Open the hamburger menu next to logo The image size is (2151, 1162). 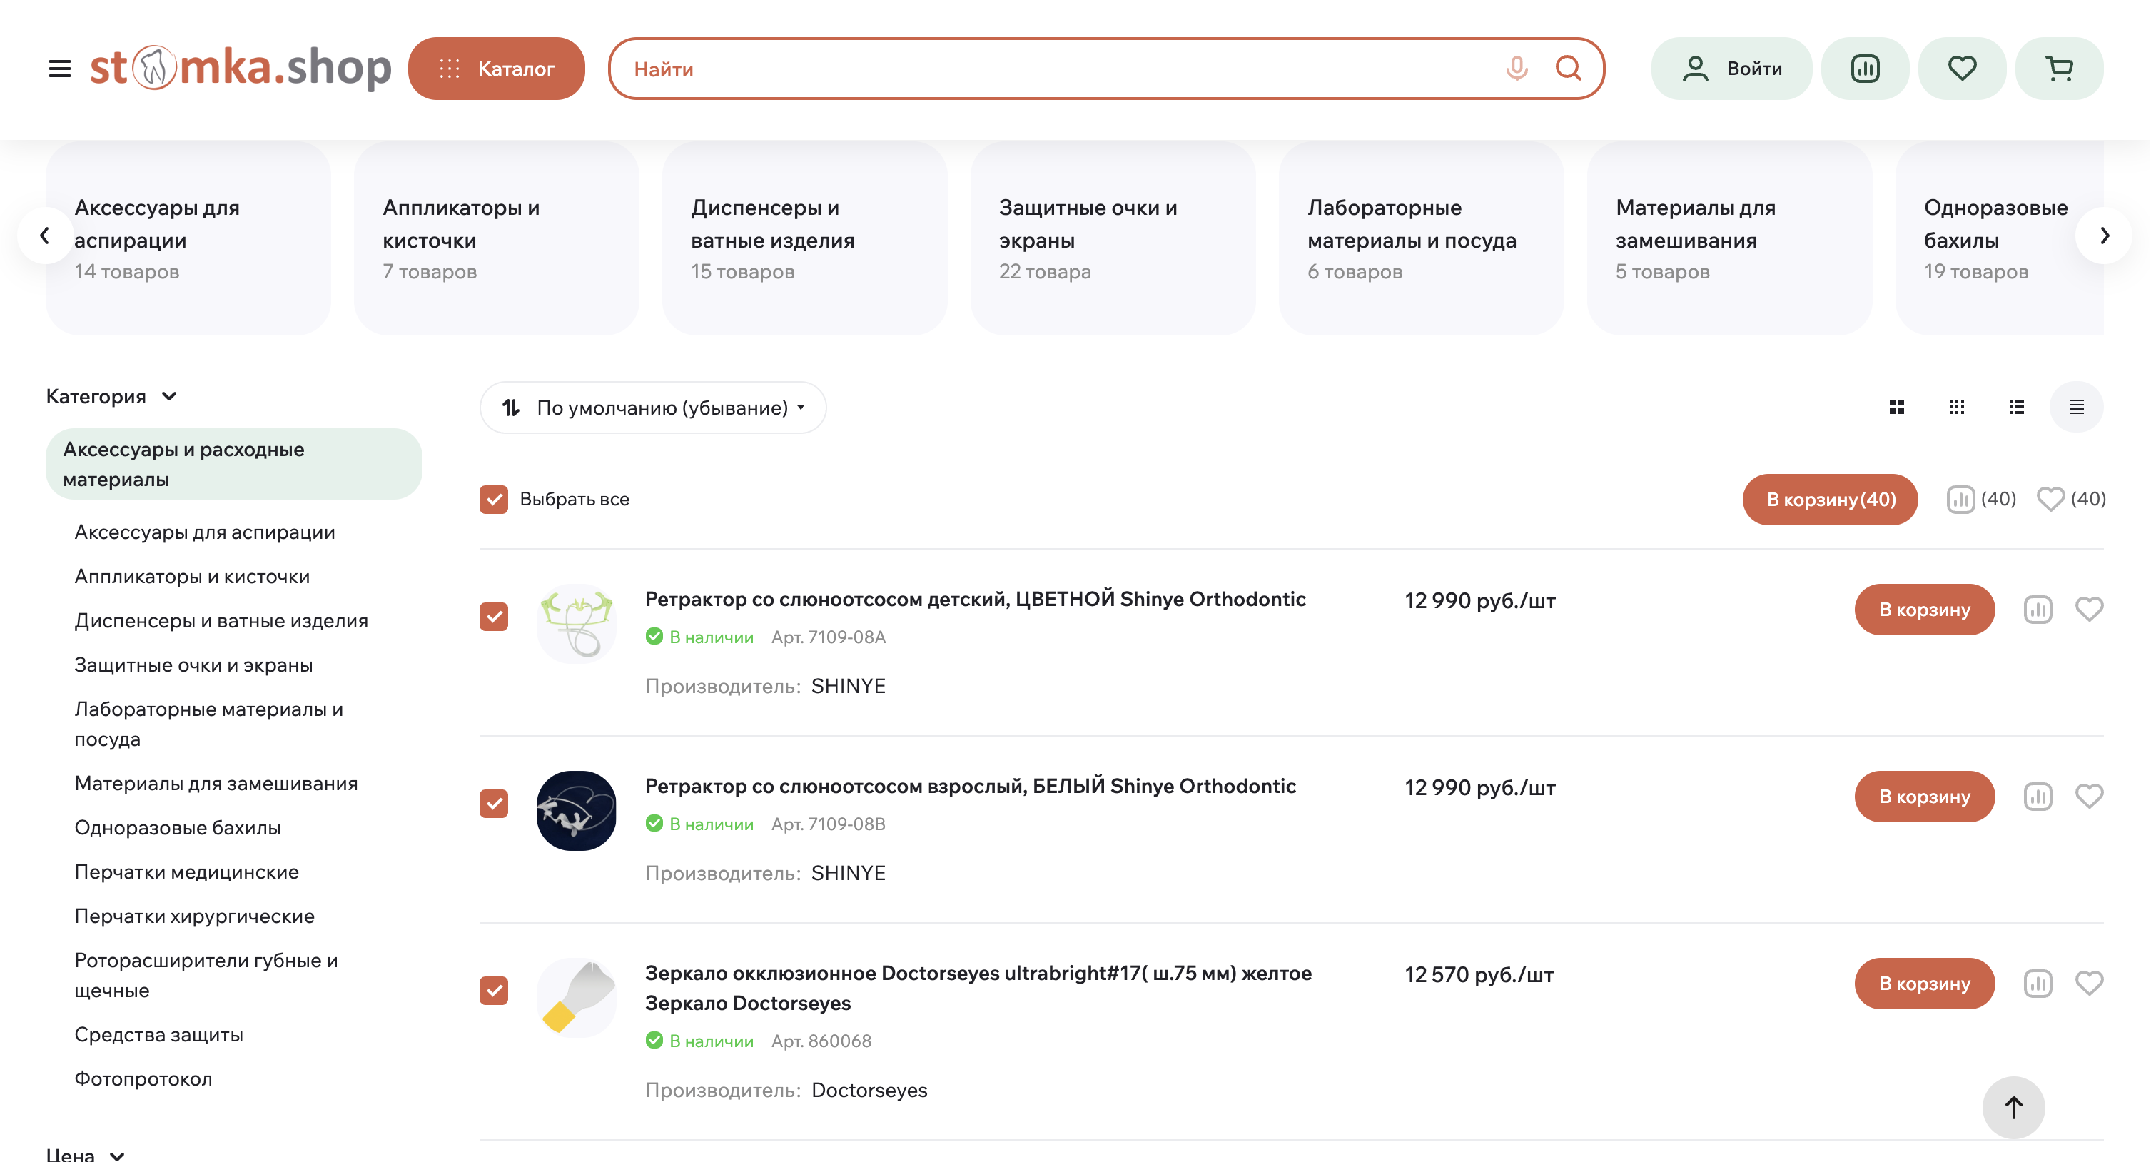(x=59, y=69)
